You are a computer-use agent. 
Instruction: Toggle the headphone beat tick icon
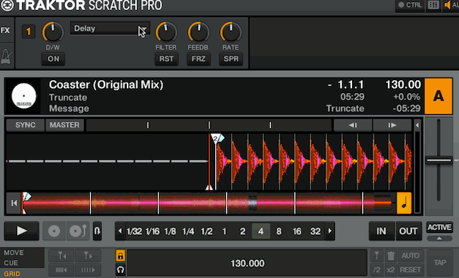tap(120, 269)
